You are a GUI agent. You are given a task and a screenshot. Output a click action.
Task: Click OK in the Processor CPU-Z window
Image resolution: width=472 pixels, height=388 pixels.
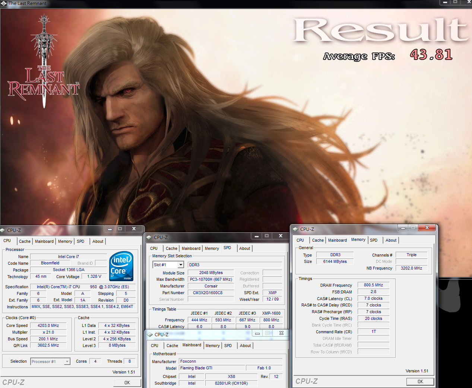coord(127,383)
